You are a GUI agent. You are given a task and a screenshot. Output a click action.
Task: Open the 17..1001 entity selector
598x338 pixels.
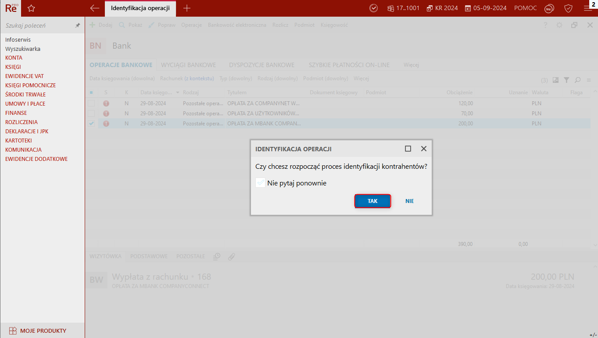[x=403, y=8]
